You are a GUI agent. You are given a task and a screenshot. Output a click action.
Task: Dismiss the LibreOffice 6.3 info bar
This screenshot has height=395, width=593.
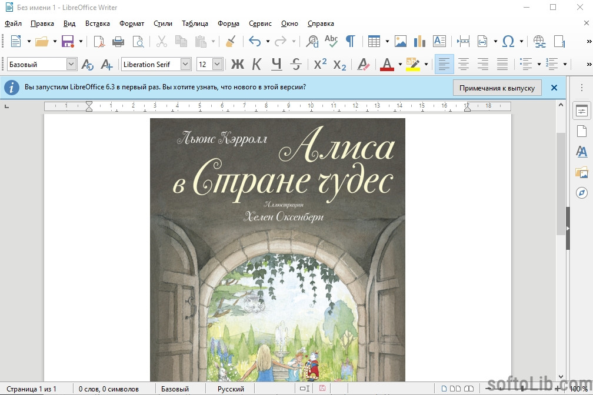[x=554, y=88]
